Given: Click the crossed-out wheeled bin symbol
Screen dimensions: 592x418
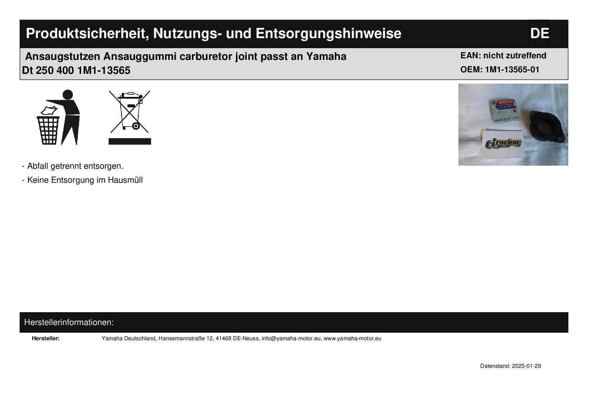Looking at the screenshot, I should pos(129,112).
